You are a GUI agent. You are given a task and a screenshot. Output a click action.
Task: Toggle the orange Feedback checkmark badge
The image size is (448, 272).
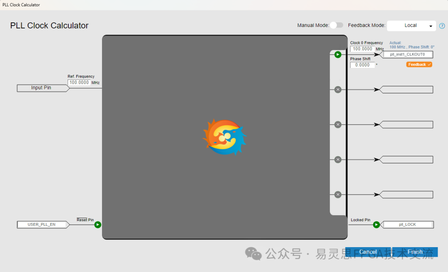click(x=419, y=65)
